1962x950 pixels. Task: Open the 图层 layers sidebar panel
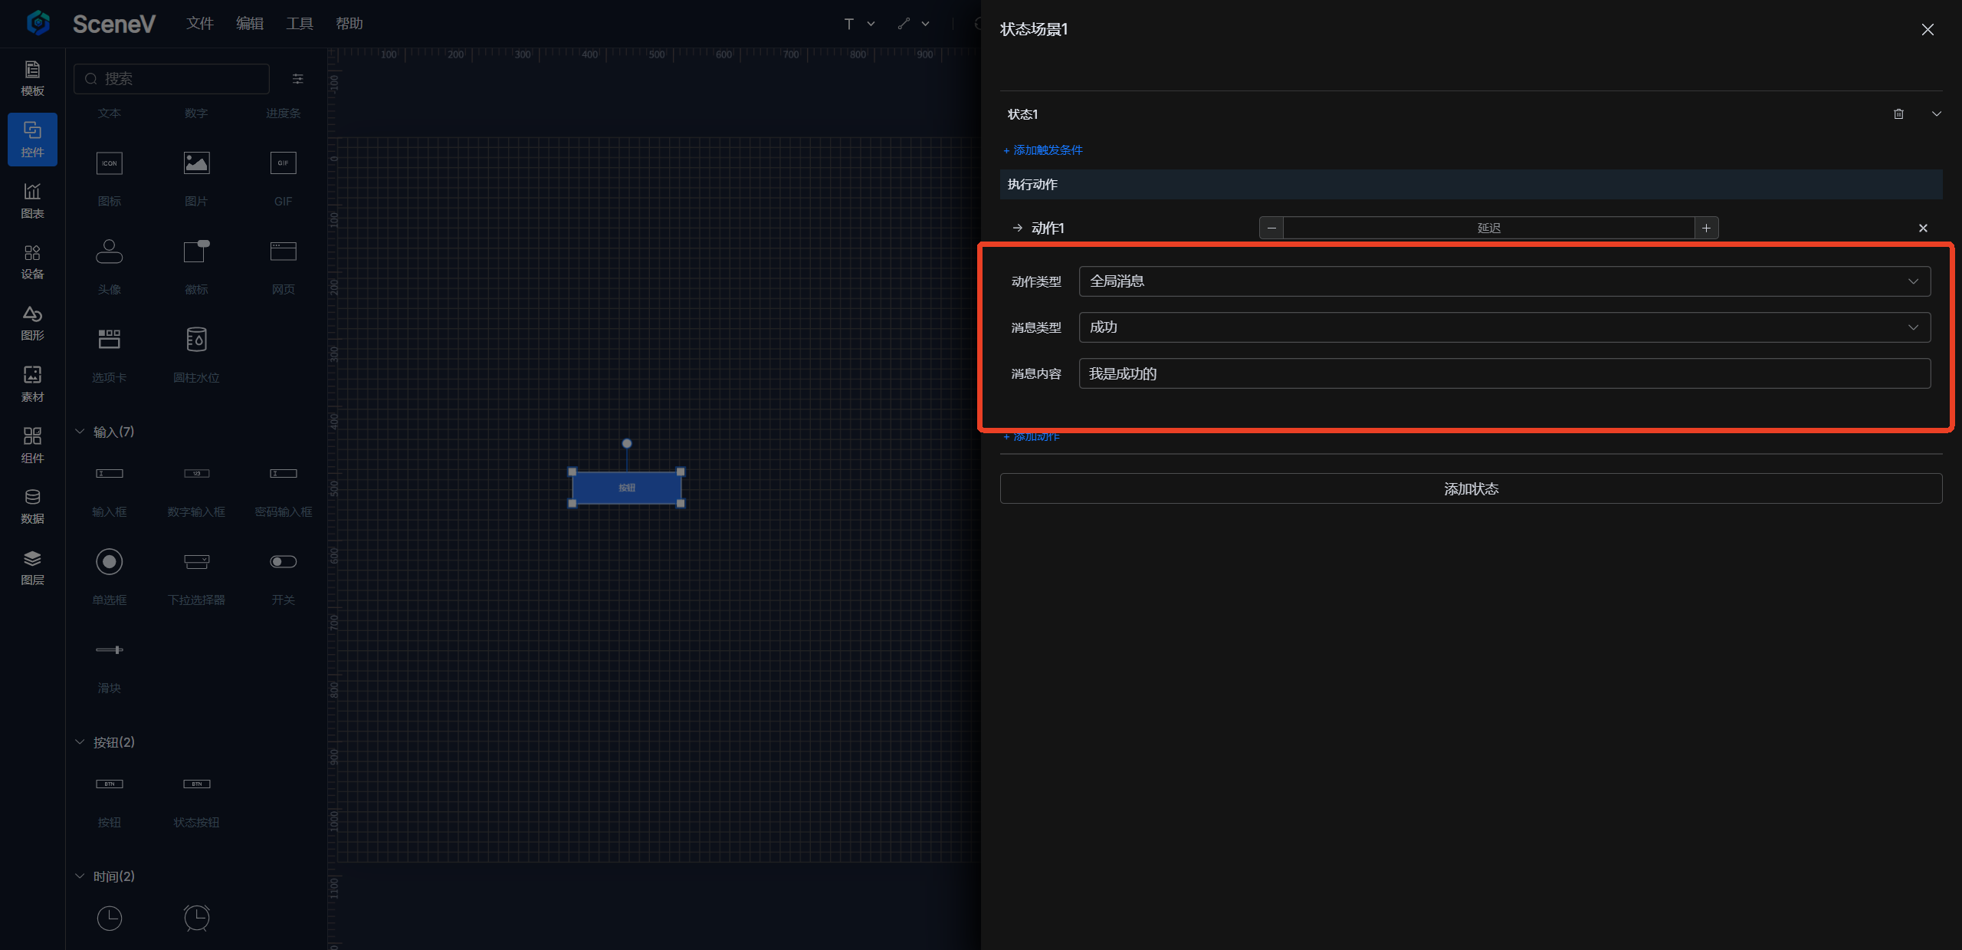click(x=32, y=567)
